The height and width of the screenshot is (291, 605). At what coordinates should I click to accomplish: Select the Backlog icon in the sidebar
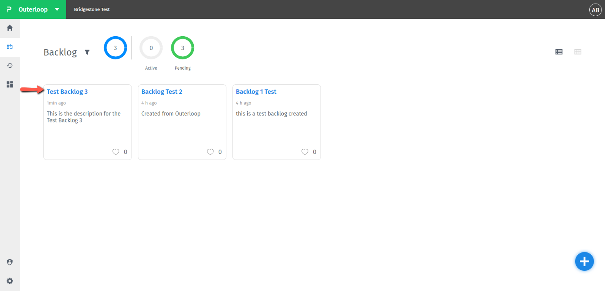[x=9, y=47]
